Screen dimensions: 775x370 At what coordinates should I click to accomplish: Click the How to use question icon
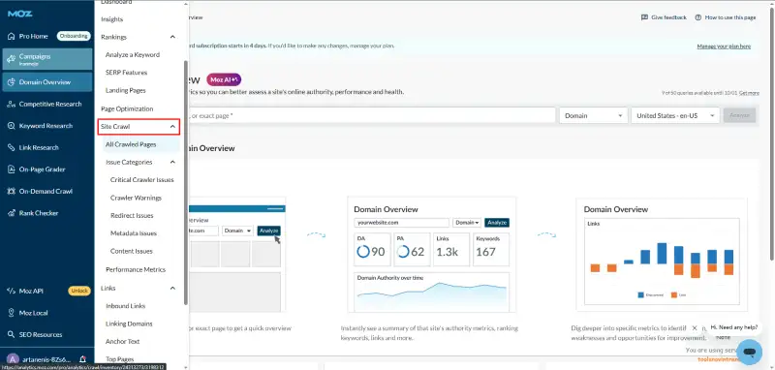click(x=698, y=17)
